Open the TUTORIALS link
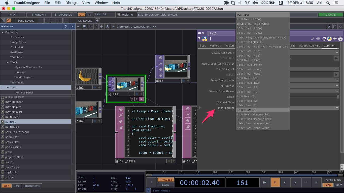 [x=64, y=14]
